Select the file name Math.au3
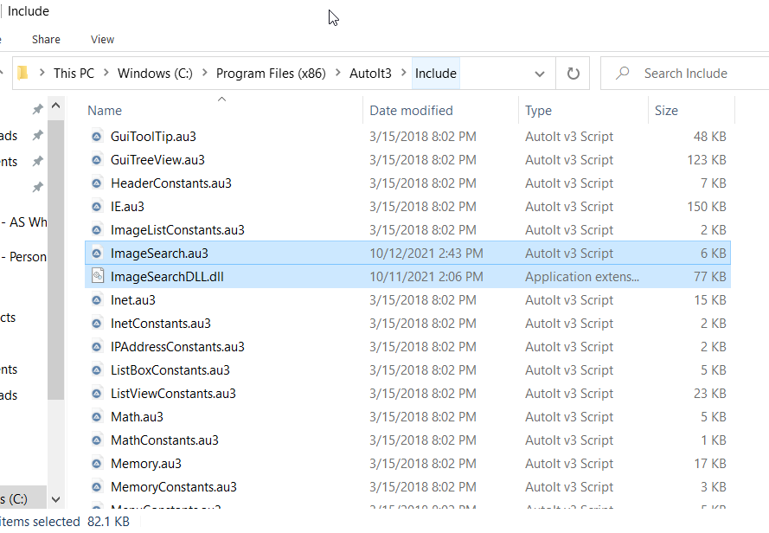769x533 pixels. click(137, 417)
